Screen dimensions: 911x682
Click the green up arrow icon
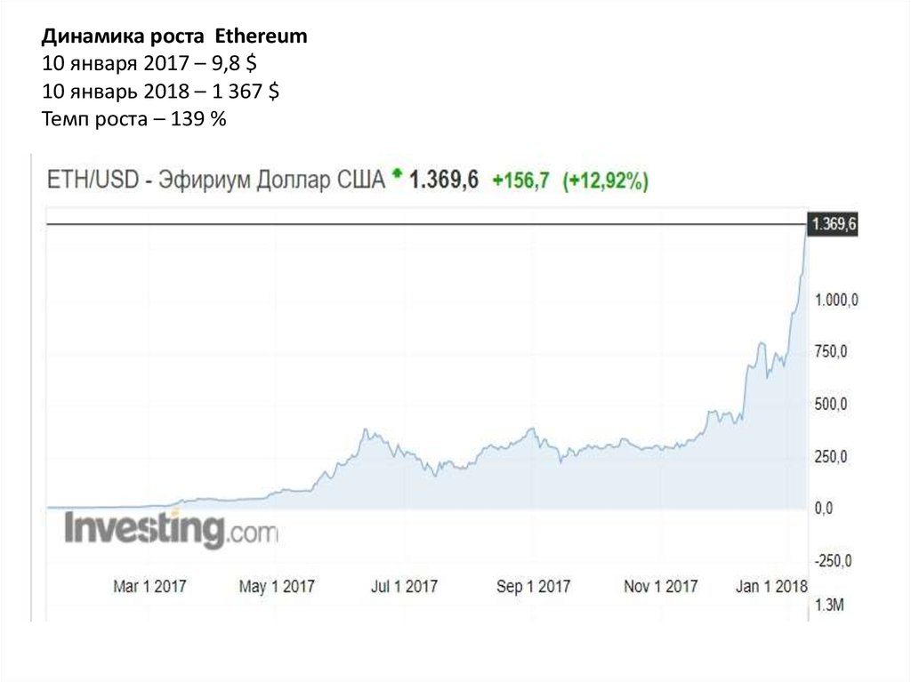(x=397, y=176)
